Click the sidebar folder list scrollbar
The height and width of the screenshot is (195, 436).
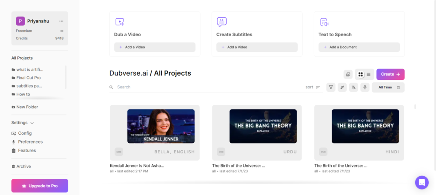click(x=66, y=77)
